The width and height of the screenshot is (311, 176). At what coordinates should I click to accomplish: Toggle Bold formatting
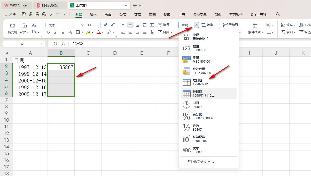pos(49,32)
